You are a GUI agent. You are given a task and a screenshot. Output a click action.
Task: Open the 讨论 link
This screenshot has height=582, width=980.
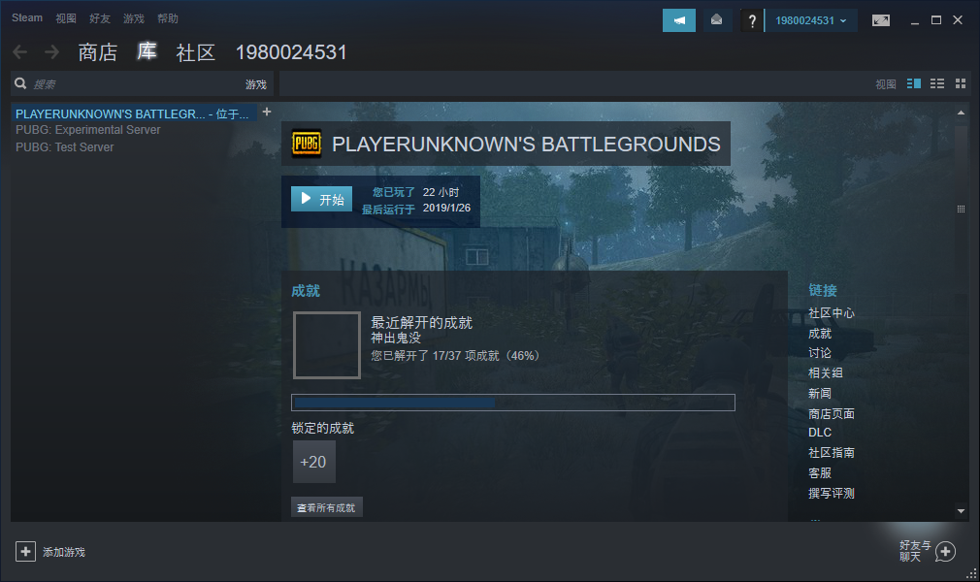820,353
